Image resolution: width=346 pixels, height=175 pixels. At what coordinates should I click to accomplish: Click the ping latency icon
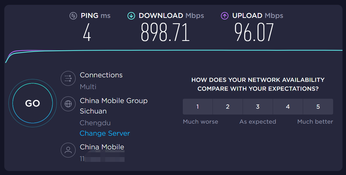(73, 16)
